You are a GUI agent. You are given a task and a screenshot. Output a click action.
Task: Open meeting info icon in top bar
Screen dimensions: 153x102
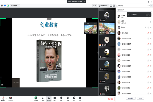pos(2,6)
